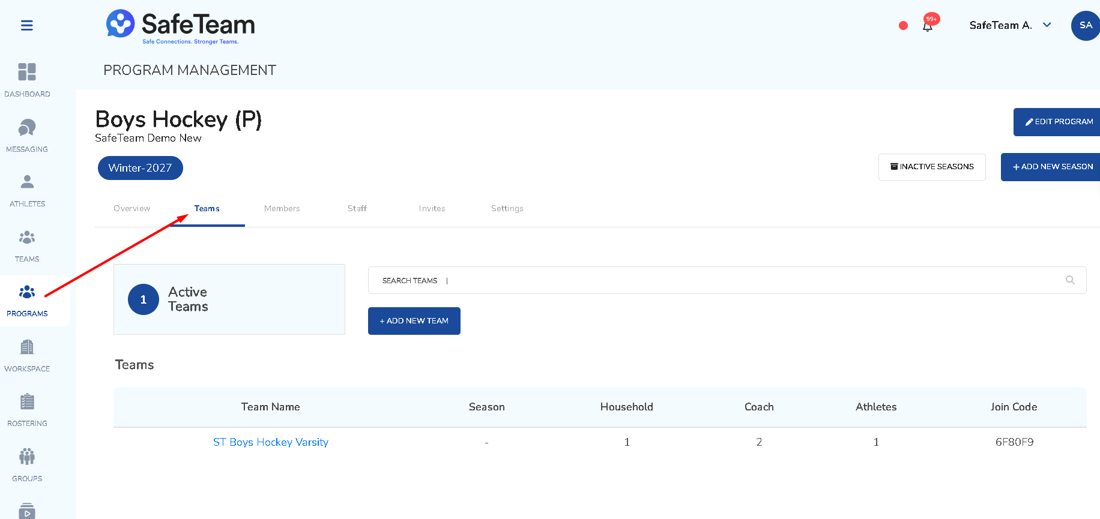Click the Add New Team button

pos(414,321)
